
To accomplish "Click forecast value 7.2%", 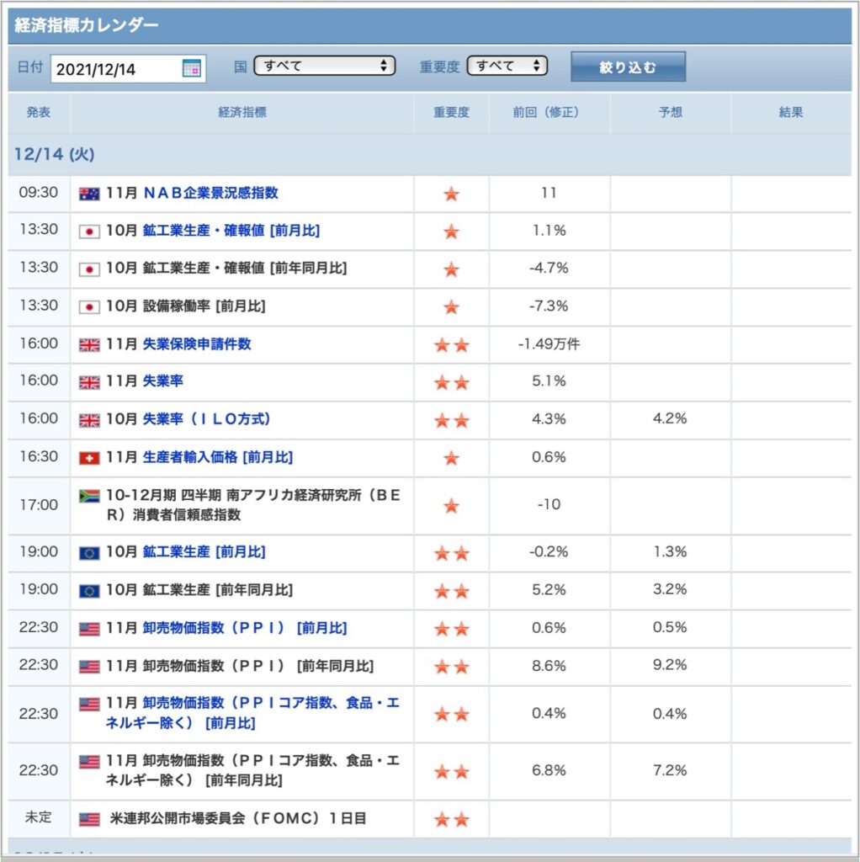I will click(x=670, y=771).
